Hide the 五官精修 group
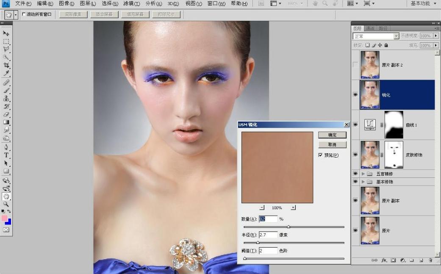Image resolution: width=441 pixels, height=274 pixels. click(355, 174)
